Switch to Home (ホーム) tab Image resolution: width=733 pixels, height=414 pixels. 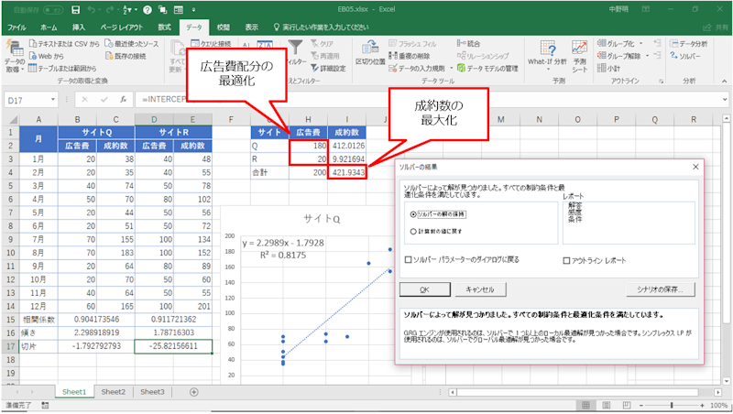49,27
